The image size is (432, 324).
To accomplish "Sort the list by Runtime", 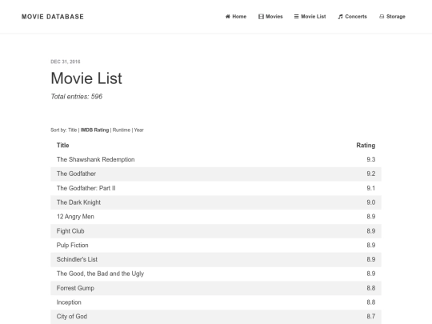I will (x=122, y=130).
